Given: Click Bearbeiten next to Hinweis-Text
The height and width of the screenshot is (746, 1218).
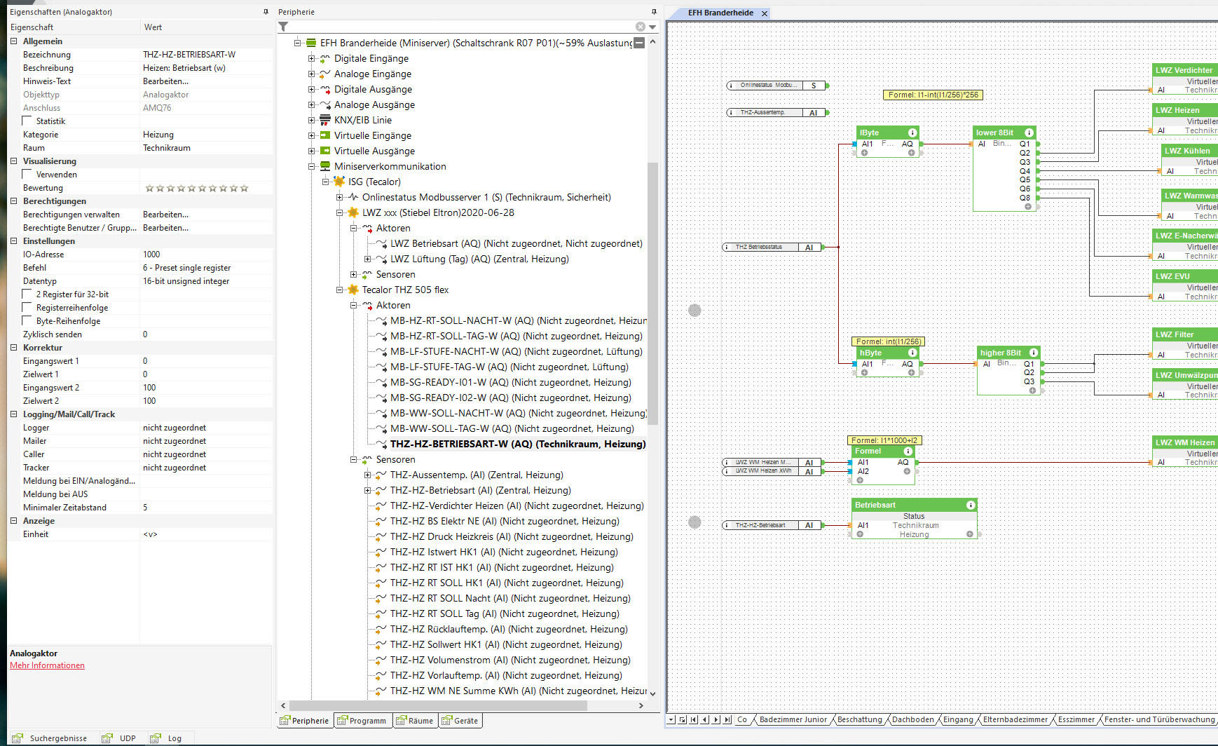Looking at the screenshot, I should 165,81.
